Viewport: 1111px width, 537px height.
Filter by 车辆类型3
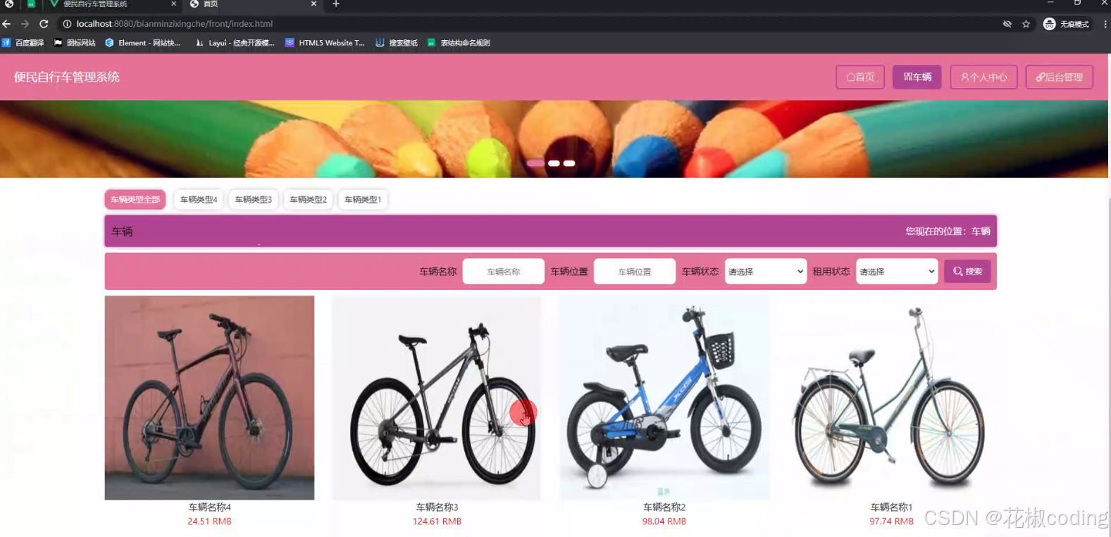click(253, 200)
